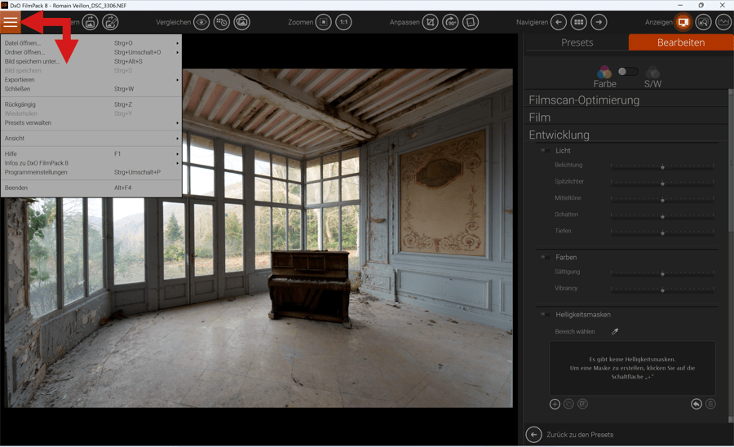Click the orange hamburger menu button
Viewport: 734px width, 447px height.
tap(11, 22)
